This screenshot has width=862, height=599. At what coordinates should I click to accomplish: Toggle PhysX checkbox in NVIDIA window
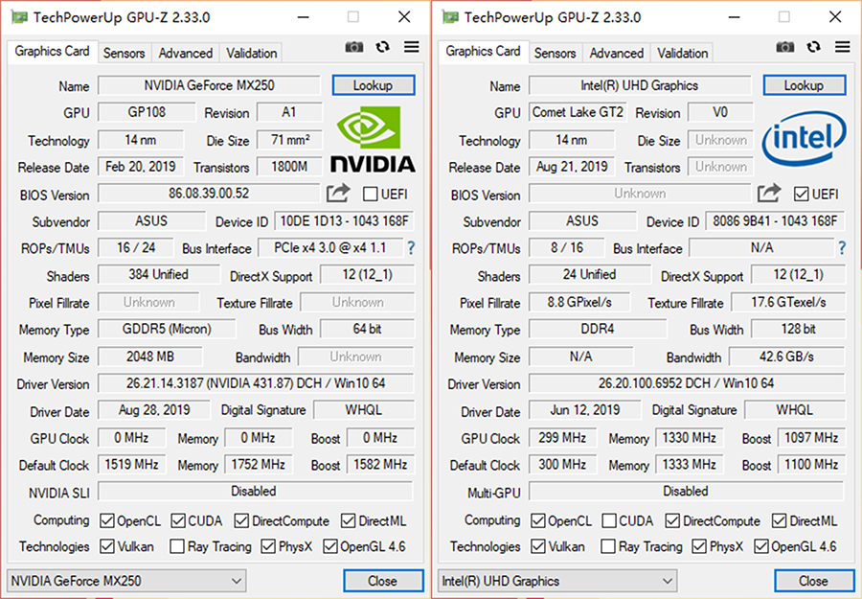268,546
